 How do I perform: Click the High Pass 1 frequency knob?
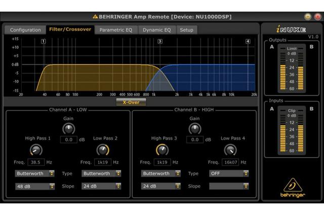(35, 150)
